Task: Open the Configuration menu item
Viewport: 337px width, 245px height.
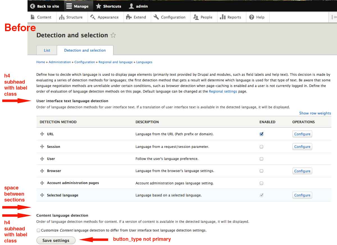Action: (170, 17)
